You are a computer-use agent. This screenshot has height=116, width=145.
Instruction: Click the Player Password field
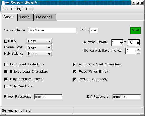[48, 97]
